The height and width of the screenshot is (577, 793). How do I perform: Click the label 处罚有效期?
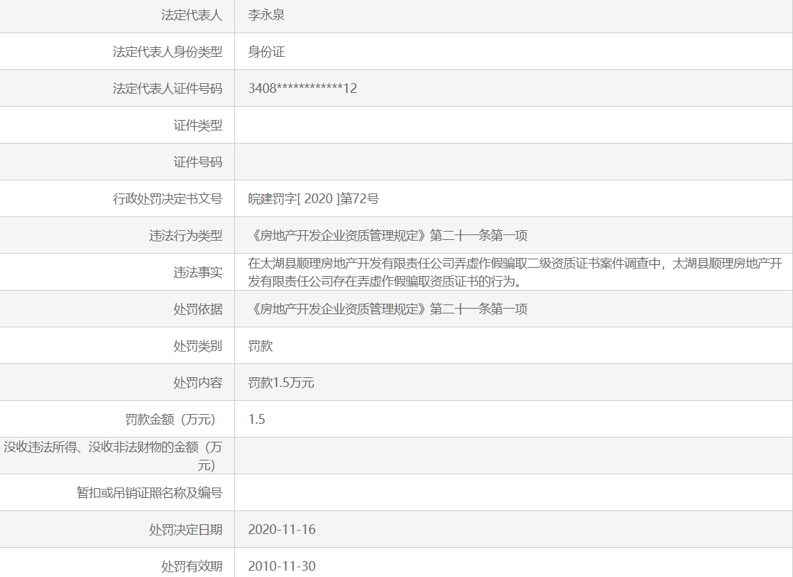192,567
